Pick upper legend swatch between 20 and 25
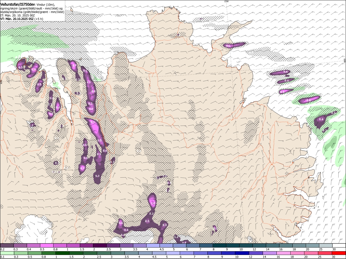This screenshot has width=346, height=259. point(312,245)
